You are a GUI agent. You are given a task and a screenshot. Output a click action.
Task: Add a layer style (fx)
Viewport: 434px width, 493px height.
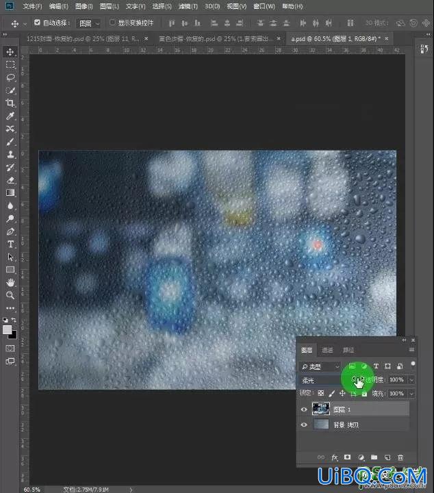tap(334, 457)
